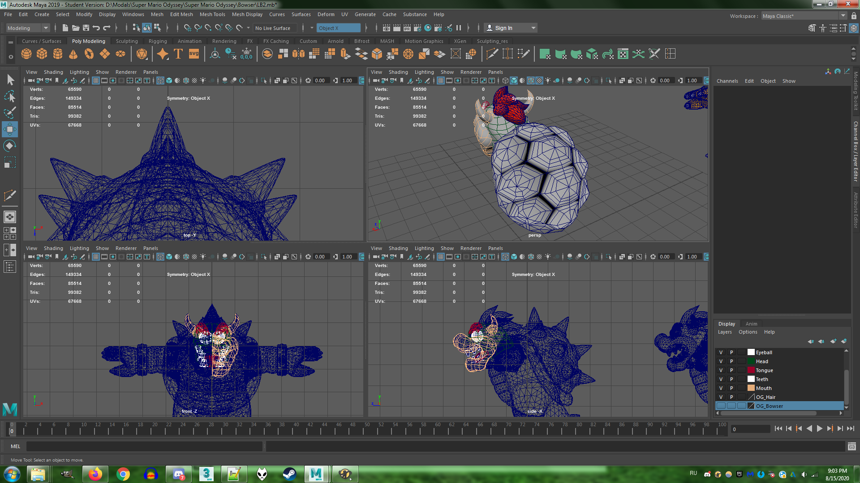Select the Scale tool in the toolbox
Viewport: 860px width, 483px height.
[10, 162]
